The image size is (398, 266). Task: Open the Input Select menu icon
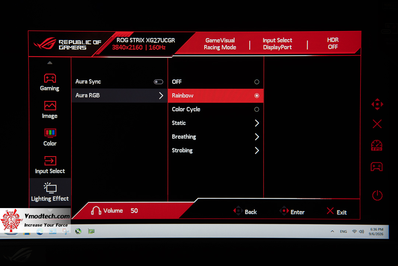tap(50, 160)
